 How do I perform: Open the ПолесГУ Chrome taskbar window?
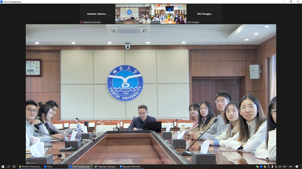[30, 166]
